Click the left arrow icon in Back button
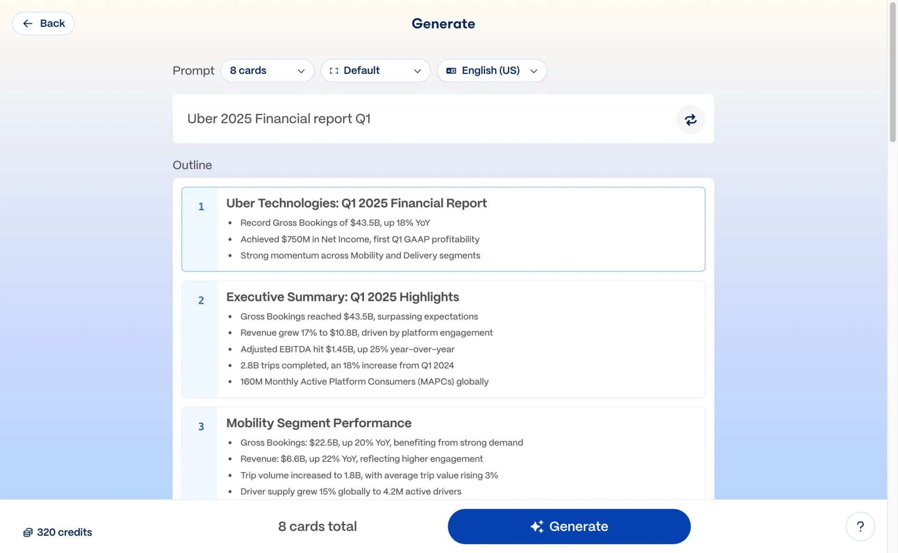 (x=28, y=23)
